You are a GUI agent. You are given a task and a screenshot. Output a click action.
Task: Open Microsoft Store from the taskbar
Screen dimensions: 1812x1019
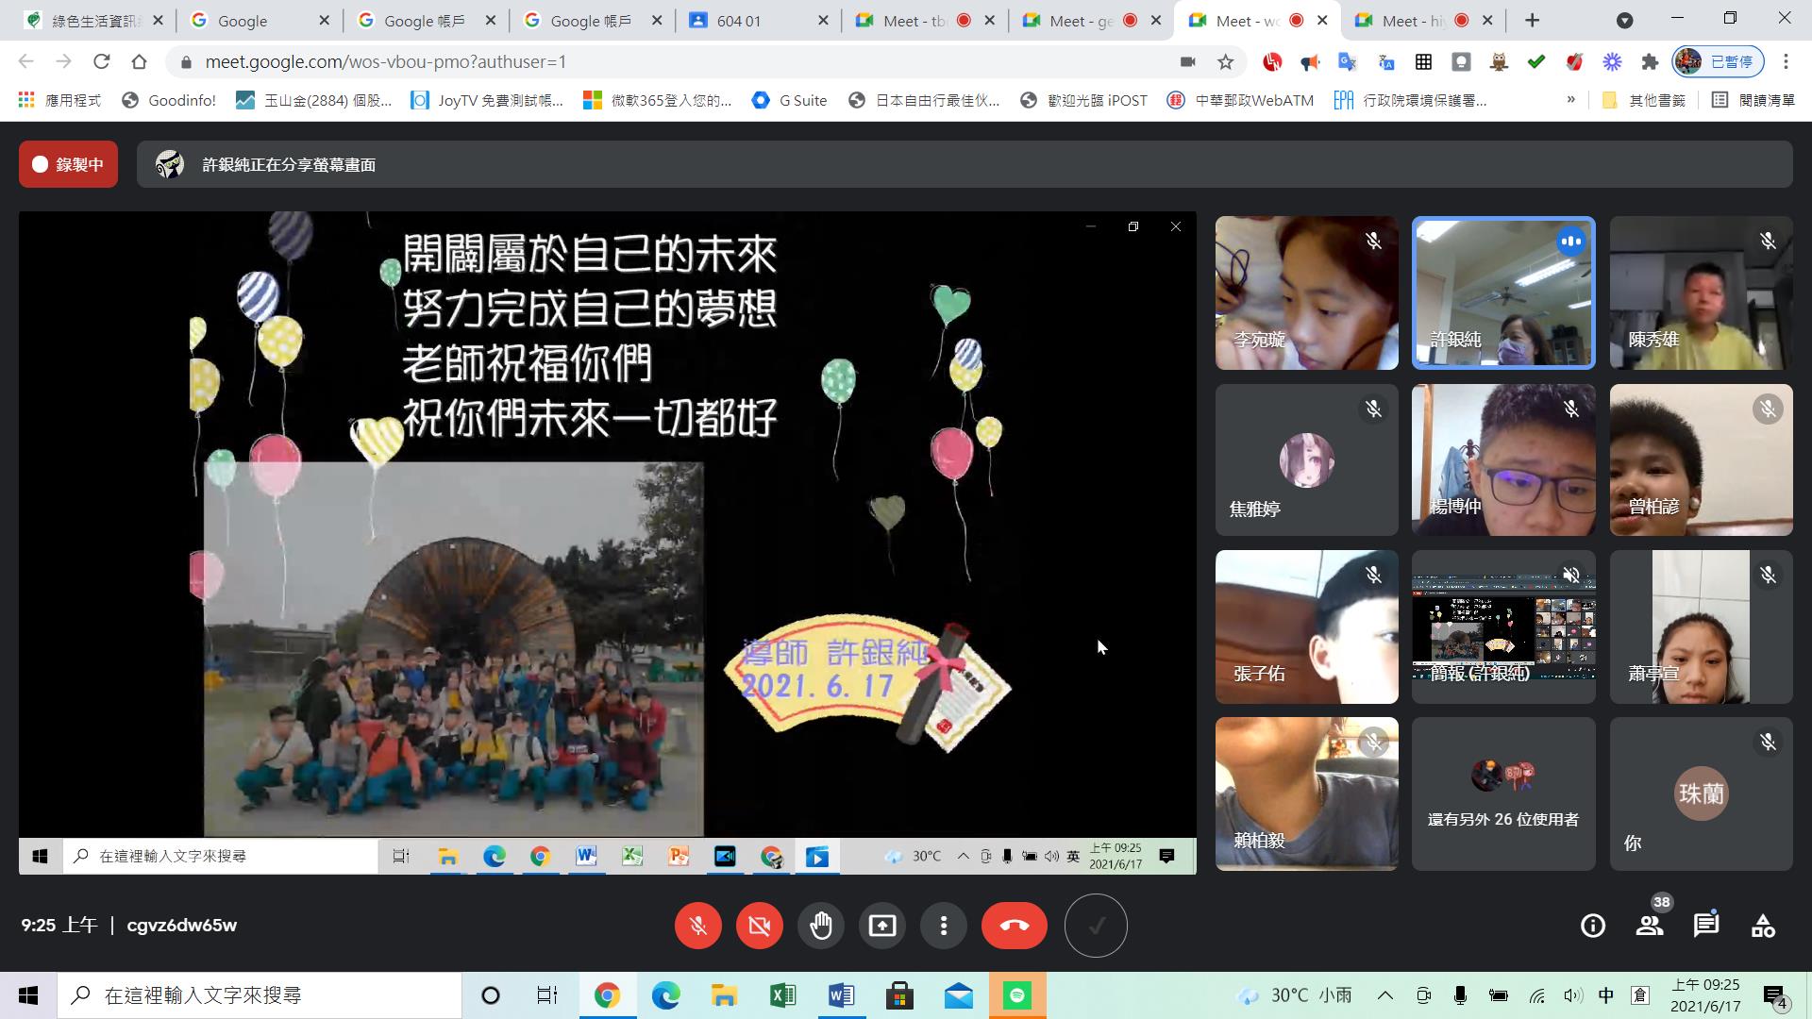click(x=899, y=995)
